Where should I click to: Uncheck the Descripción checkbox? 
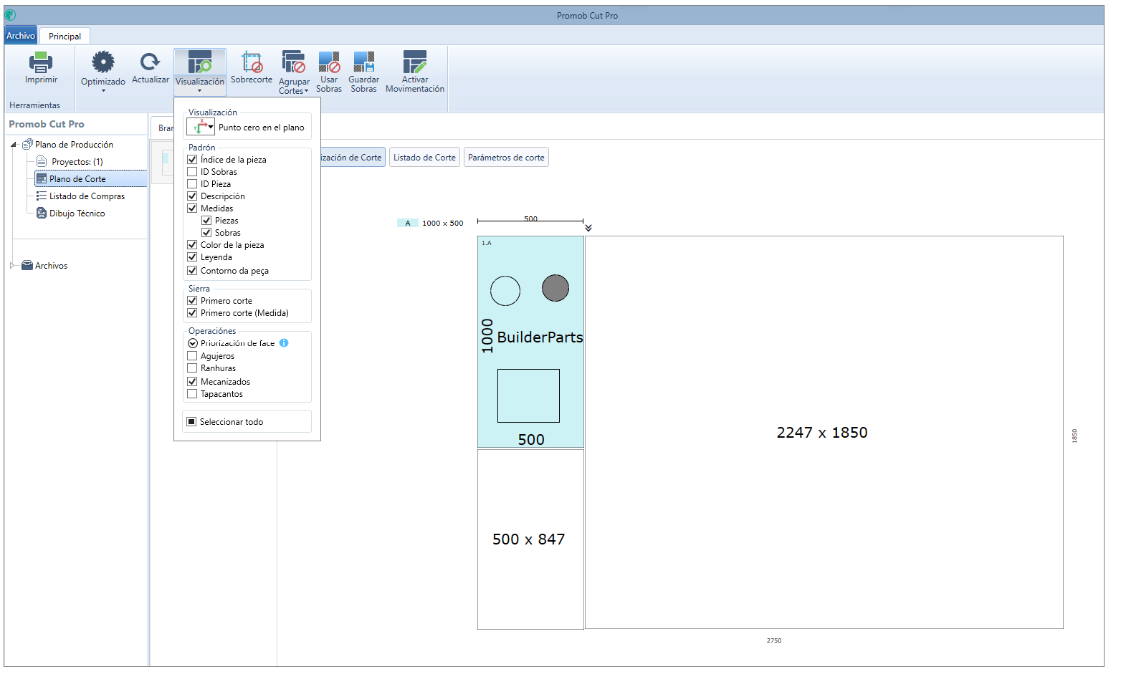[192, 196]
